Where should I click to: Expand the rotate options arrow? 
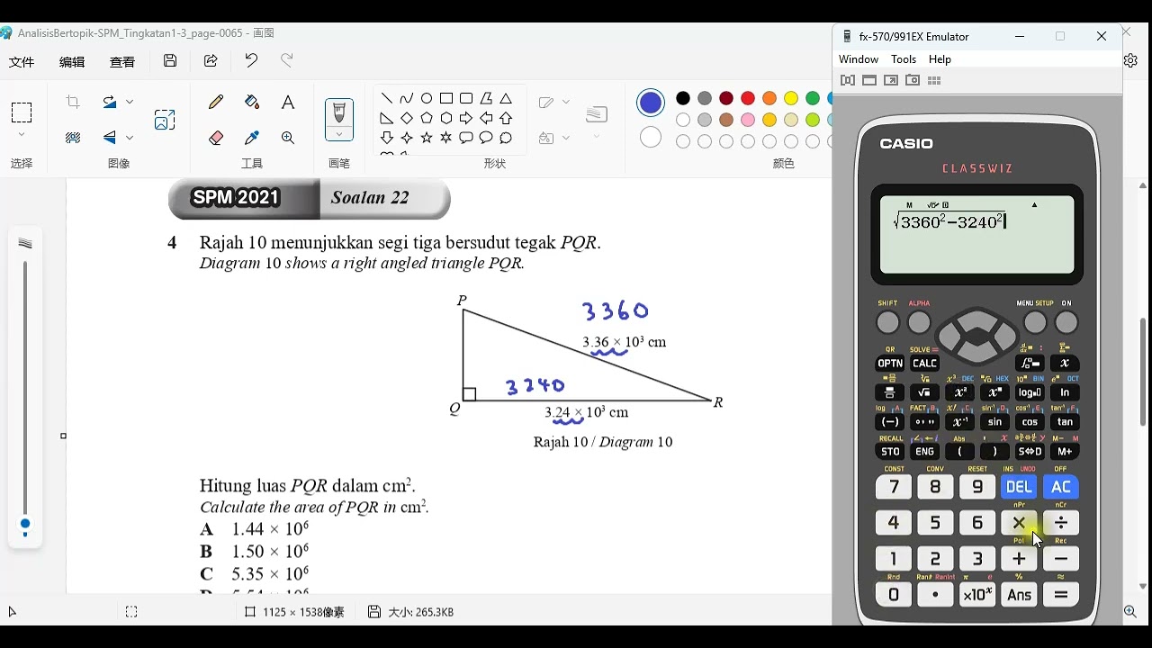pos(130,103)
